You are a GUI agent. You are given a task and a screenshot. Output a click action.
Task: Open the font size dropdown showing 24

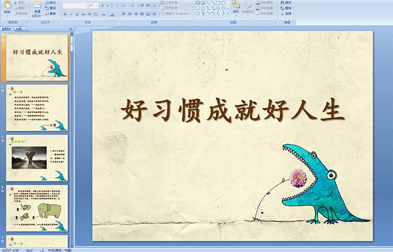[97, 6]
